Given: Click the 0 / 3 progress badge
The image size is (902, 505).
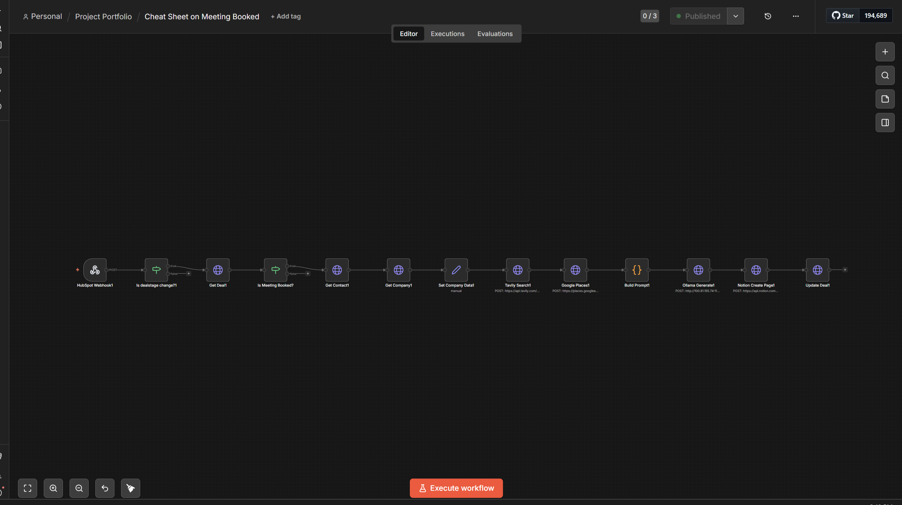Looking at the screenshot, I should [x=650, y=16].
